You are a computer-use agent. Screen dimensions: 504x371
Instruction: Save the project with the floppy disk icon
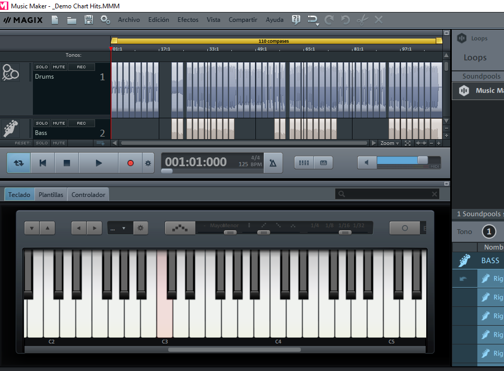[x=88, y=20]
